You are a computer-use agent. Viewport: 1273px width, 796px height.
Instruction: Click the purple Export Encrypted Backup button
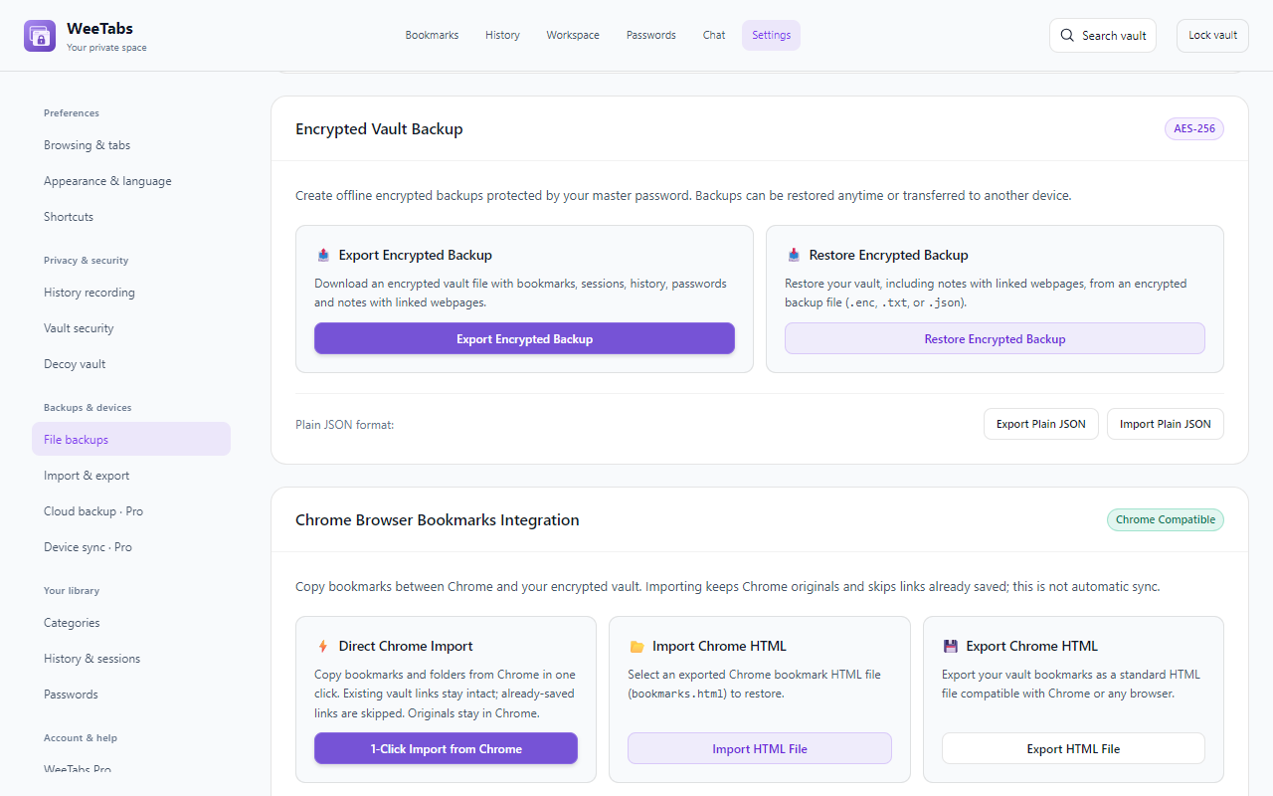[524, 338]
